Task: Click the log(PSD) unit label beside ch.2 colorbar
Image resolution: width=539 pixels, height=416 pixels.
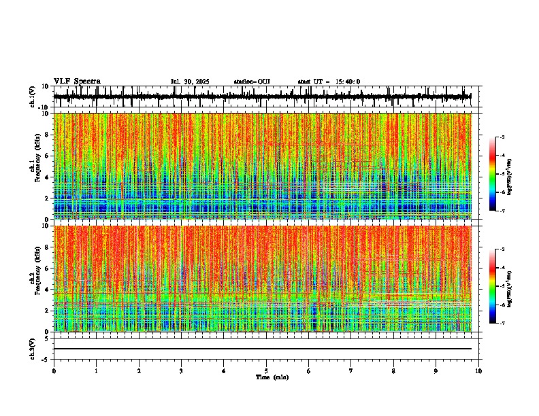Action: tap(510, 289)
